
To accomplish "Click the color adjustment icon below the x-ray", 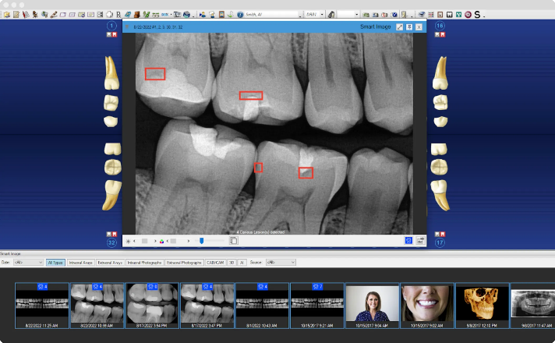I will tap(161, 241).
